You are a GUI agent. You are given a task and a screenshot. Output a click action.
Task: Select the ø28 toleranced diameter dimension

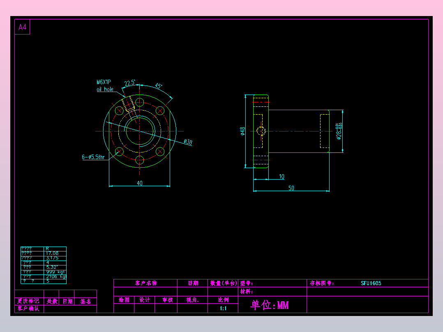tap(339, 131)
